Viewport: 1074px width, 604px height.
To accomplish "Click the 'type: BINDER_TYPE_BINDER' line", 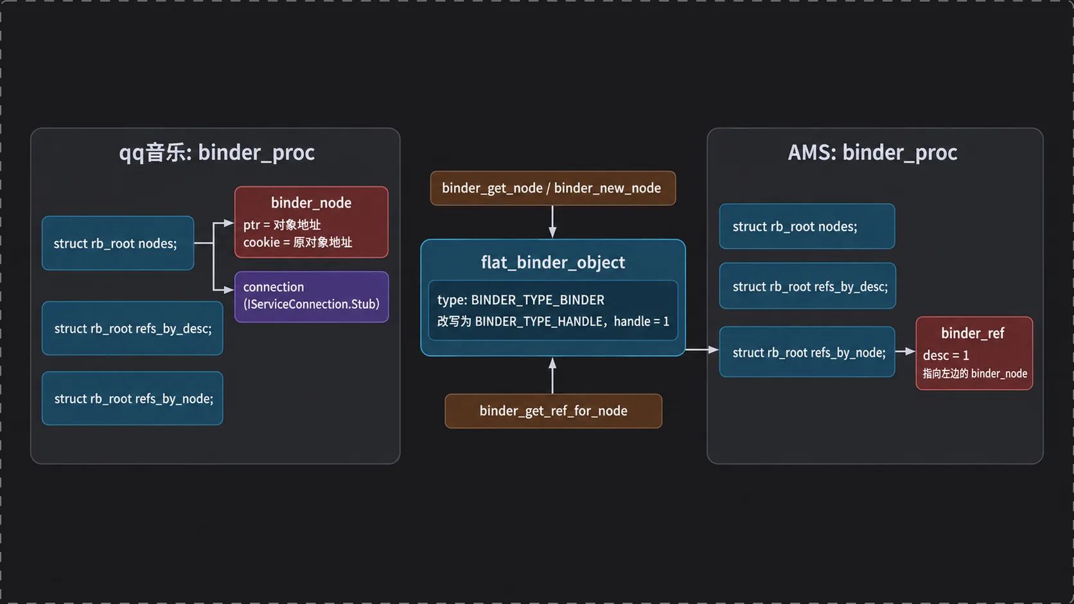I will [x=521, y=300].
